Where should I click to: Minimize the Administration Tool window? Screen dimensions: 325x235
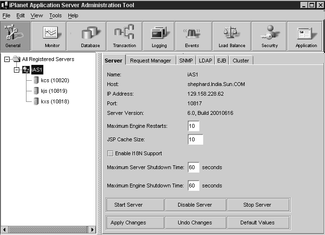pos(304,5)
